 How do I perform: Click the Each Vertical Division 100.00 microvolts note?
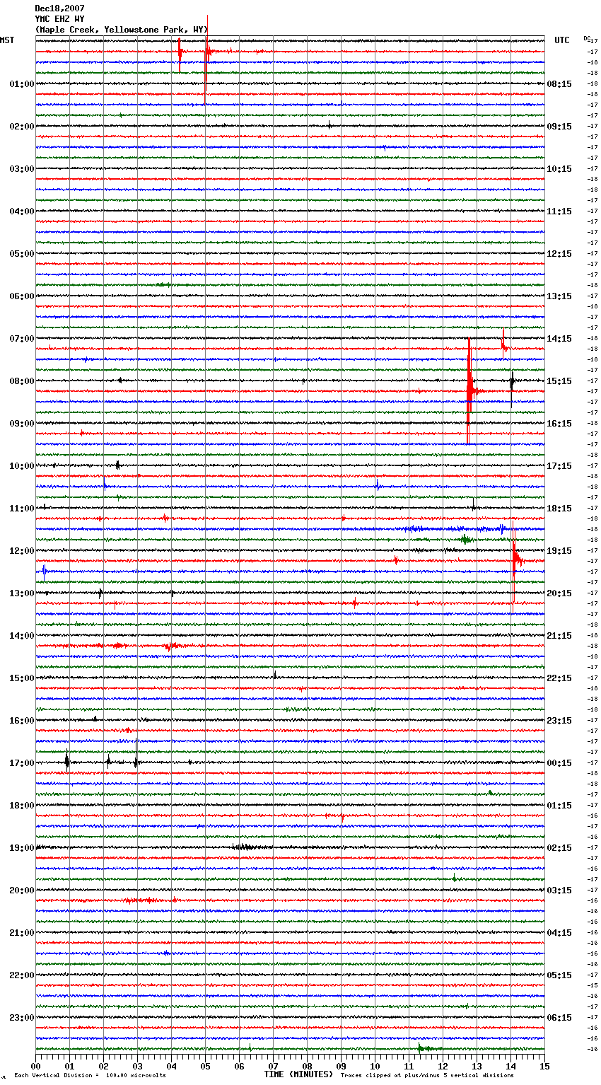90,1076
